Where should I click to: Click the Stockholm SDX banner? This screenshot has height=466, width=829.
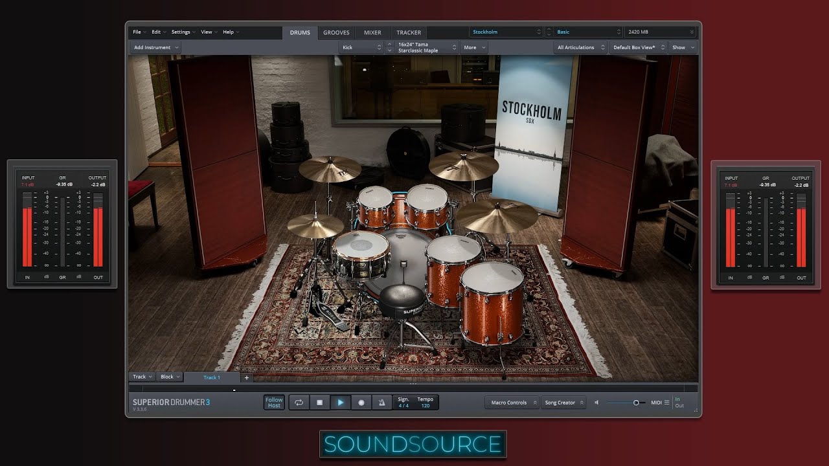pos(532,133)
